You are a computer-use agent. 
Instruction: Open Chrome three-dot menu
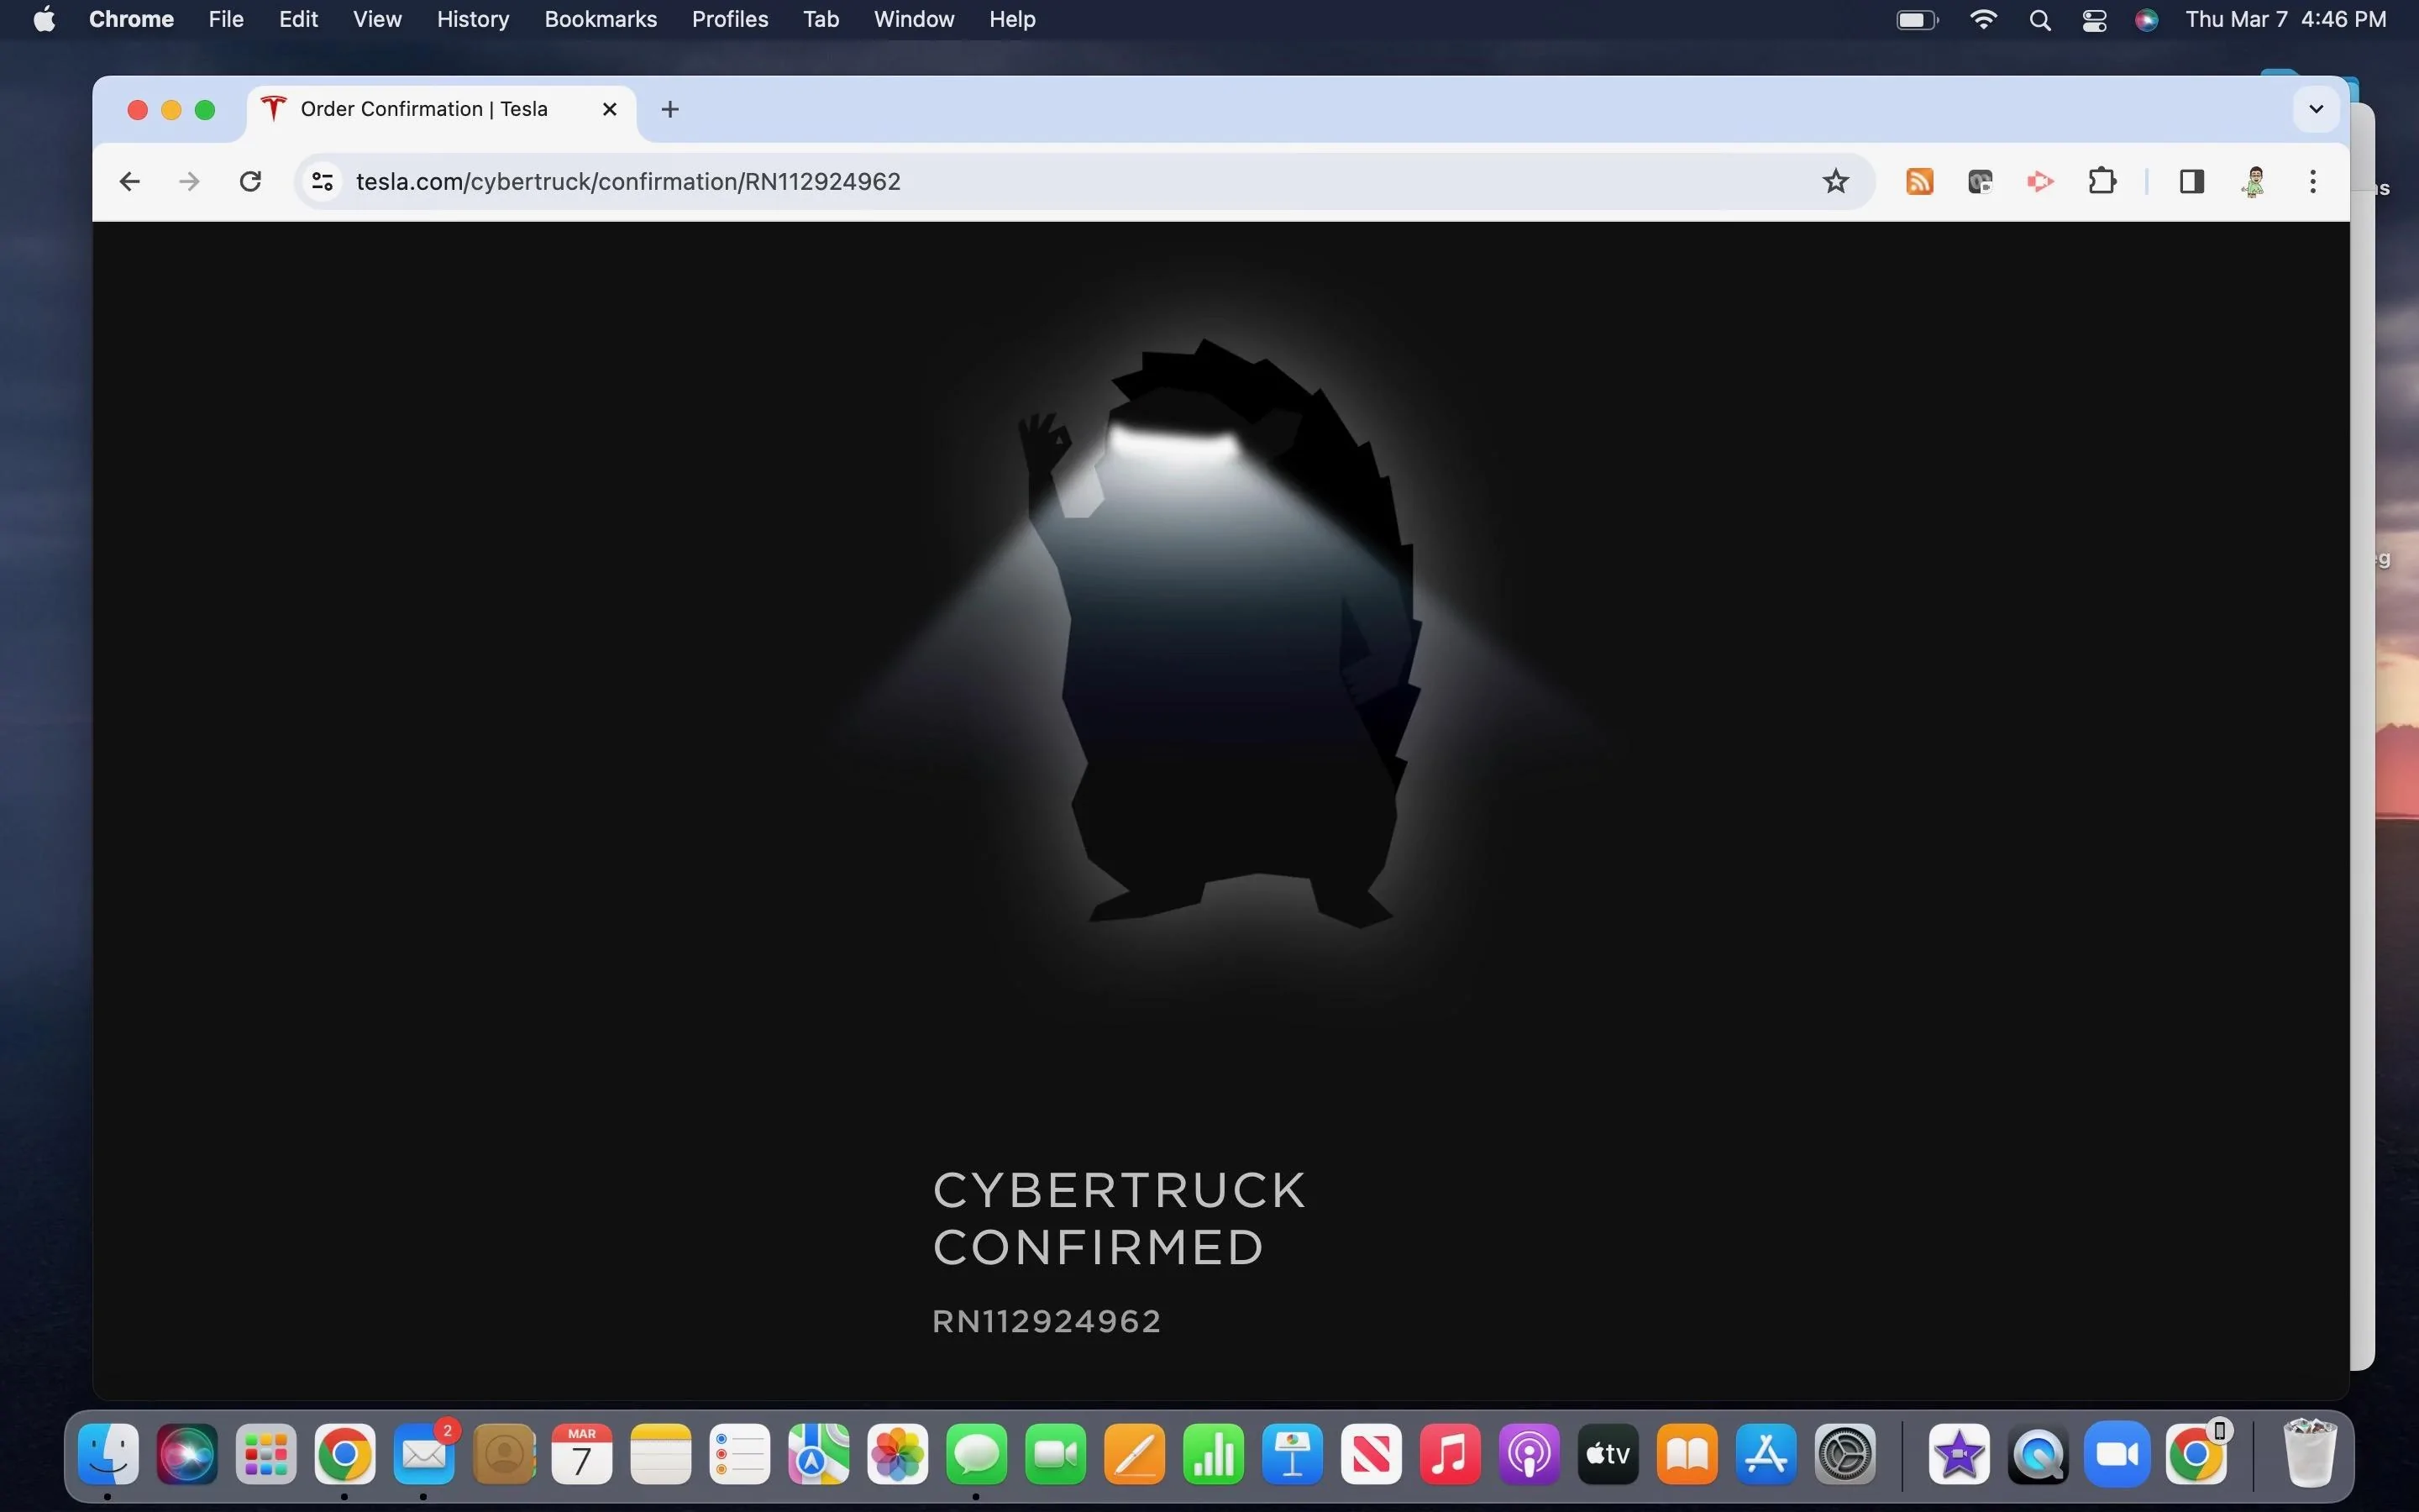coord(2313,181)
